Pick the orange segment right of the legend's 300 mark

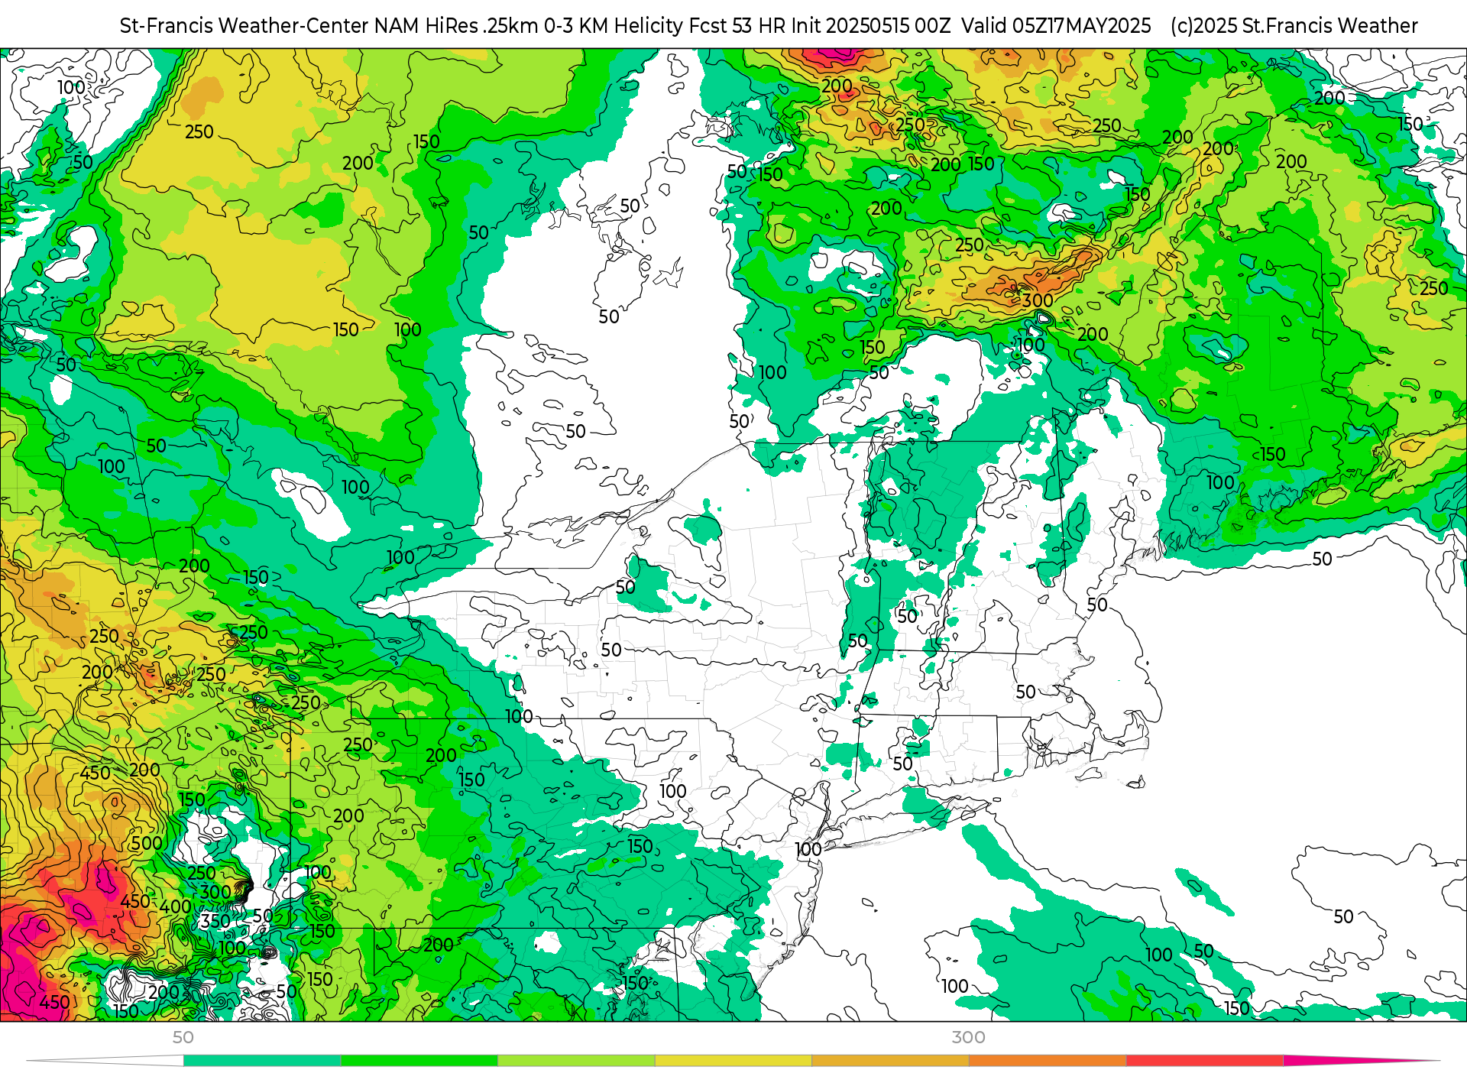(x=1048, y=1061)
